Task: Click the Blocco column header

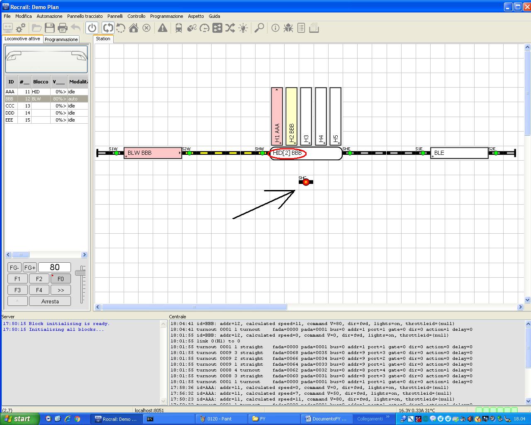Action: coord(41,82)
